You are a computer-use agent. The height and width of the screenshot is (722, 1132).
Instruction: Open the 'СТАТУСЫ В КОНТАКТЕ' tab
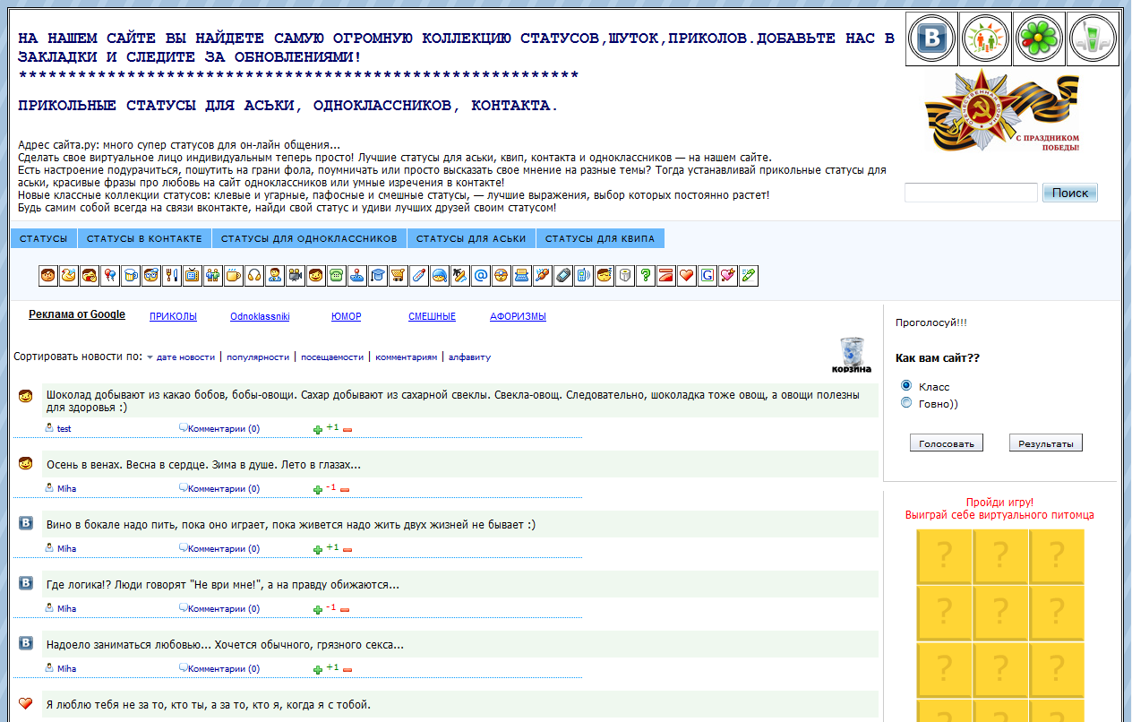[x=144, y=239]
